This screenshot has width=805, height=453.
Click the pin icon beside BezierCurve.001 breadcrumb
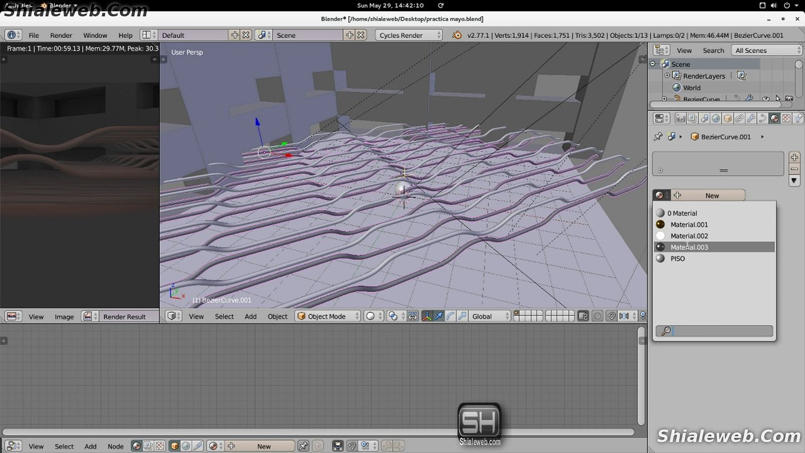658,137
